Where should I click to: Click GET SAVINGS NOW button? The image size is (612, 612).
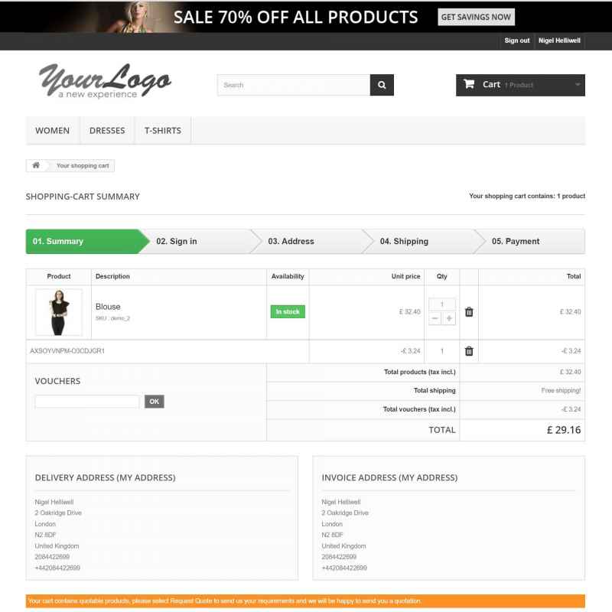click(476, 17)
